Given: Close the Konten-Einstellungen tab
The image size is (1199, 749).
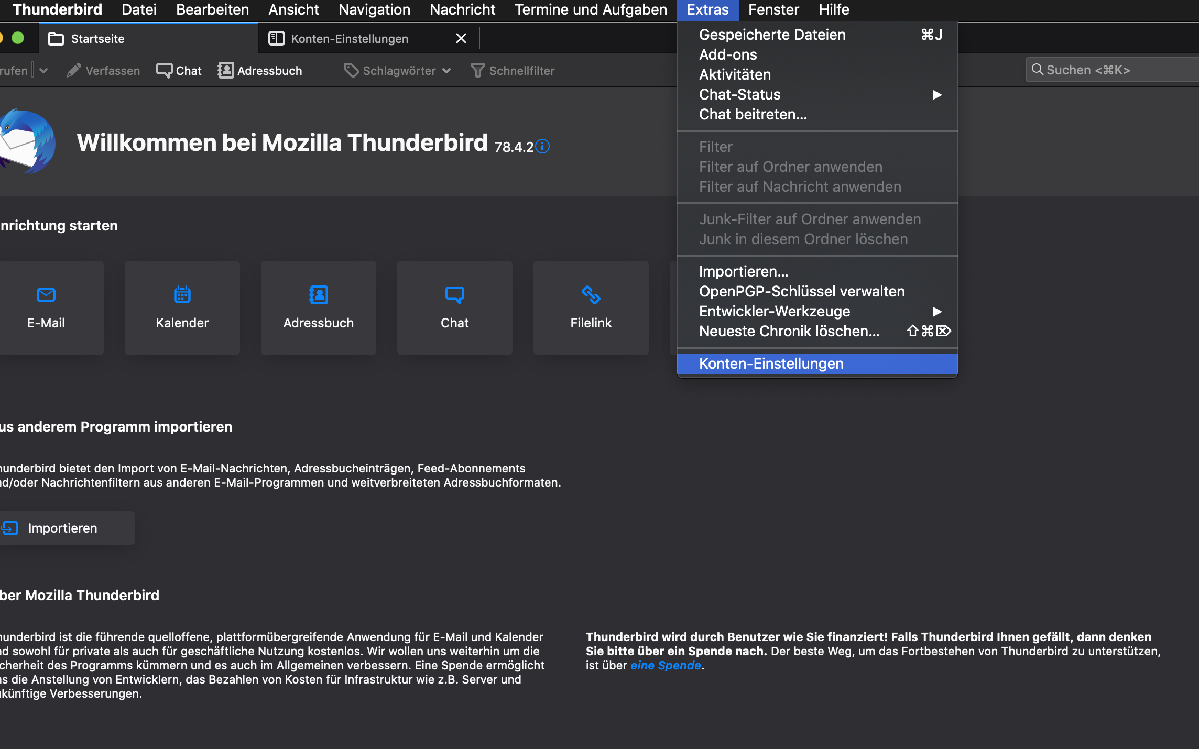Looking at the screenshot, I should coord(461,38).
